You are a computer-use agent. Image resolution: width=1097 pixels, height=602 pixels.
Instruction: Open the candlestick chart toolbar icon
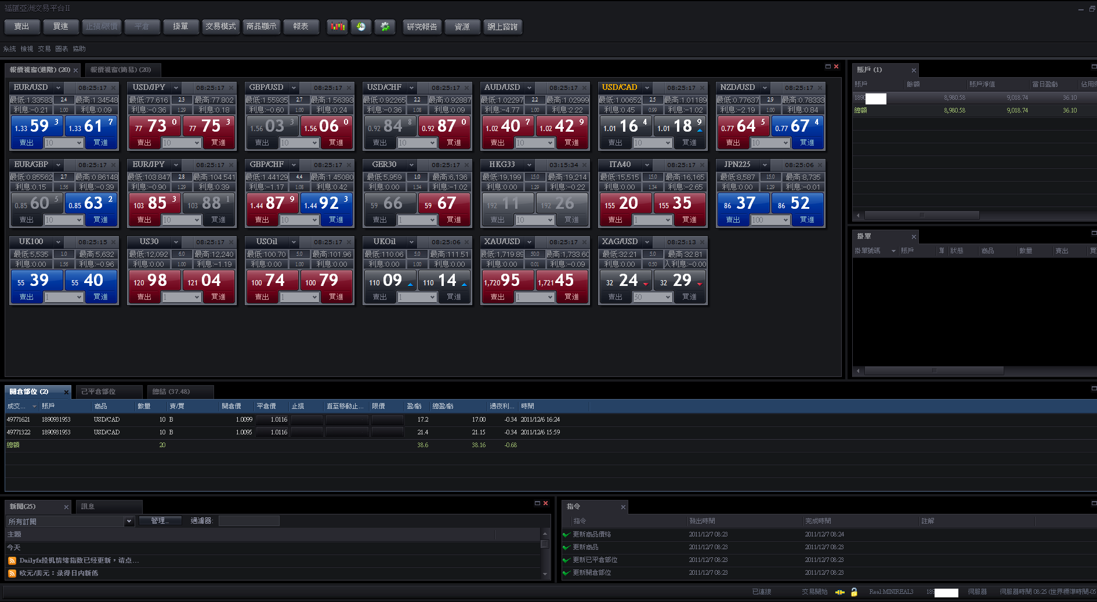337,27
